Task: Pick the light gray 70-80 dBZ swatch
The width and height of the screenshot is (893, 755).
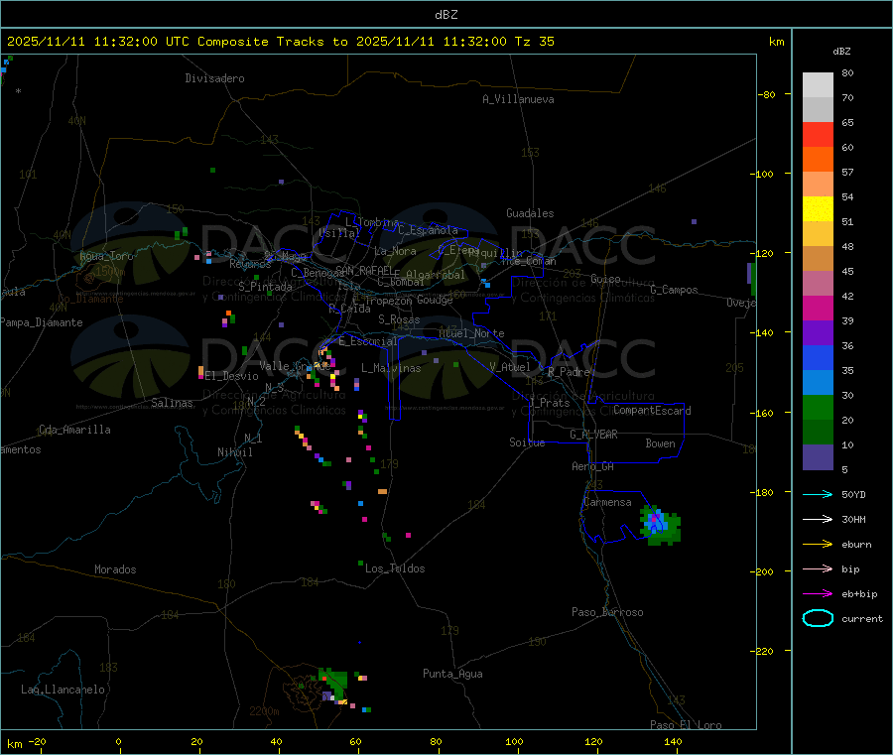Action: coord(818,85)
